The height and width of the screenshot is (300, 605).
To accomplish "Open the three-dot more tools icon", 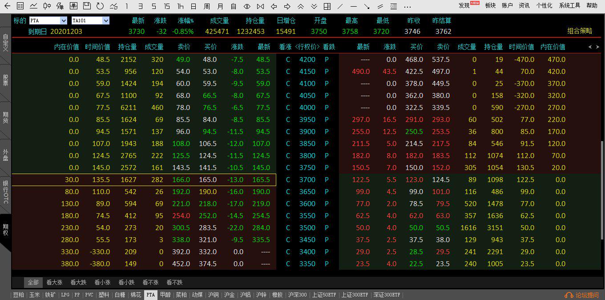I will [407, 6].
